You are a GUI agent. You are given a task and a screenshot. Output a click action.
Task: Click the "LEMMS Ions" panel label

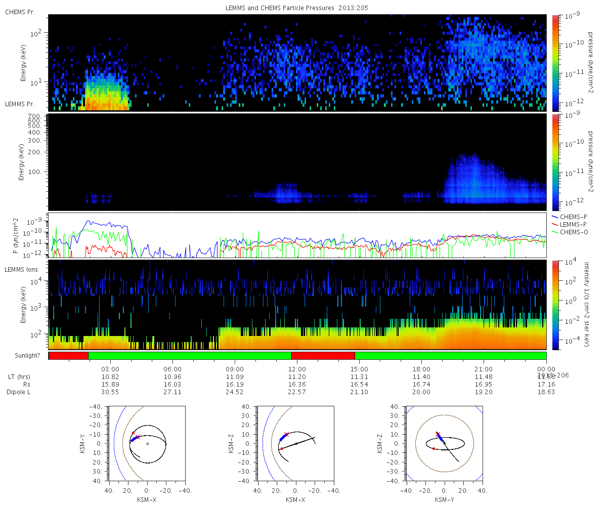pos(21,270)
